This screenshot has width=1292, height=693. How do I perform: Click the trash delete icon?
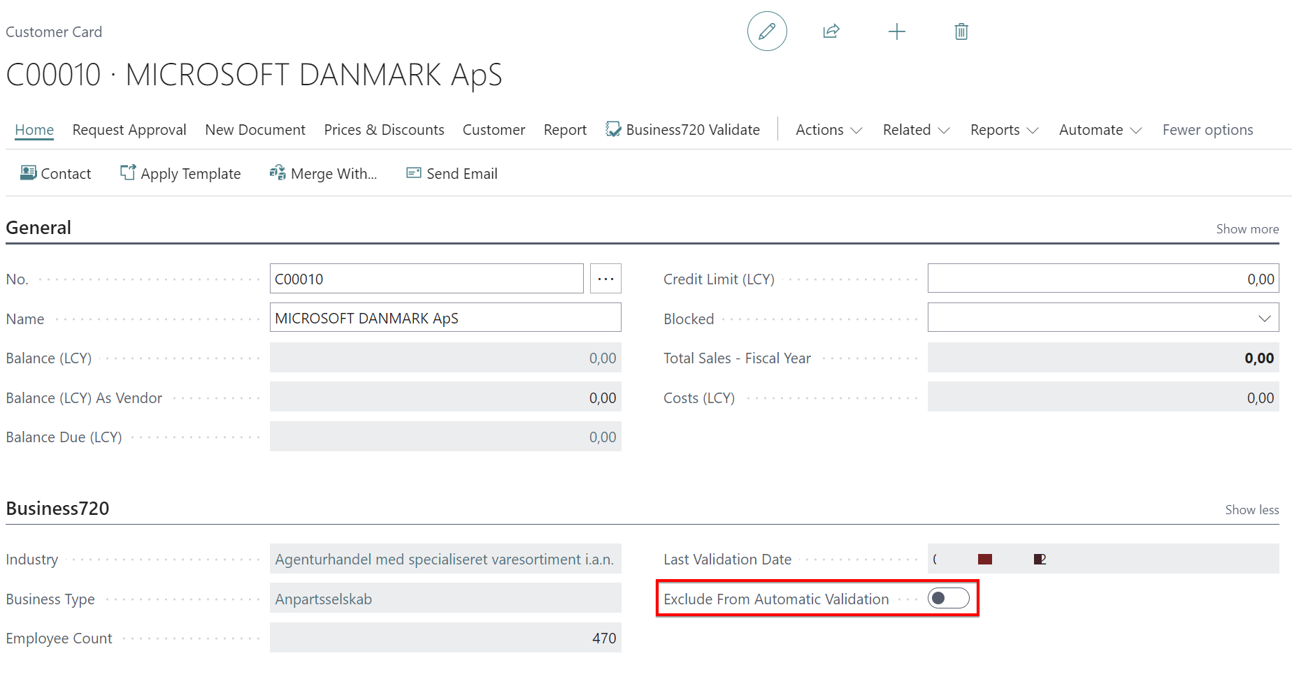click(x=961, y=31)
